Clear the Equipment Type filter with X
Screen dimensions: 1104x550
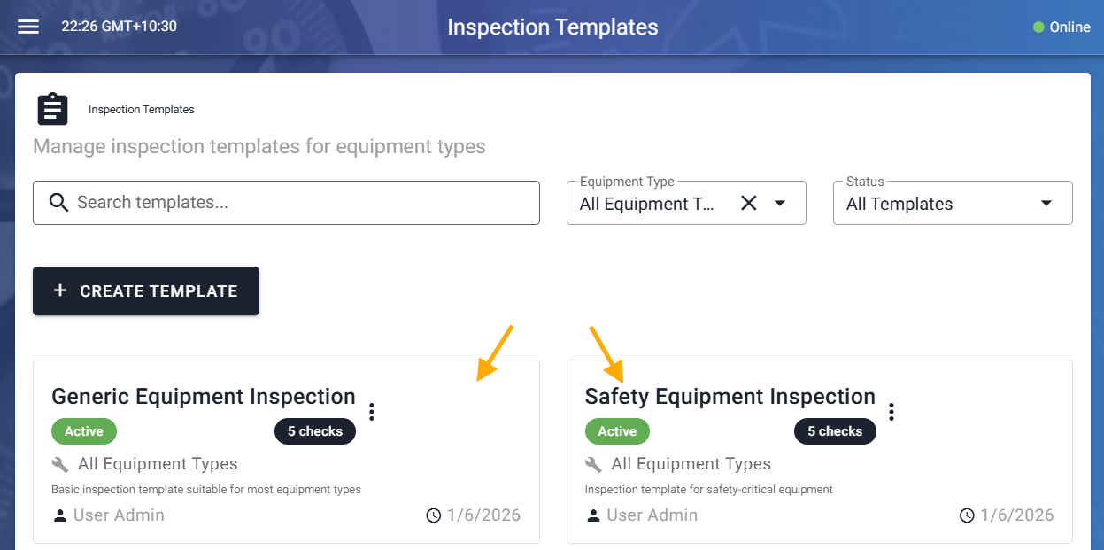(x=748, y=203)
